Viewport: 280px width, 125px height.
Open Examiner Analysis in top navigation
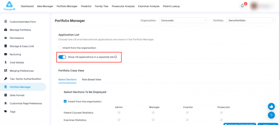(149, 6)
